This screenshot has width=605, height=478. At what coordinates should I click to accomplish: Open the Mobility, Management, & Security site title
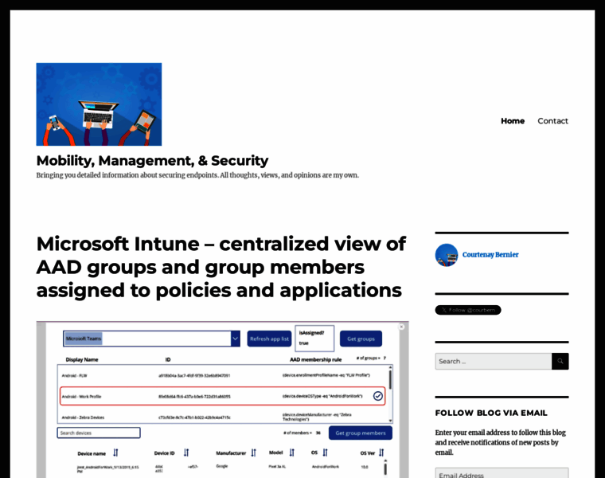[152, 161]
